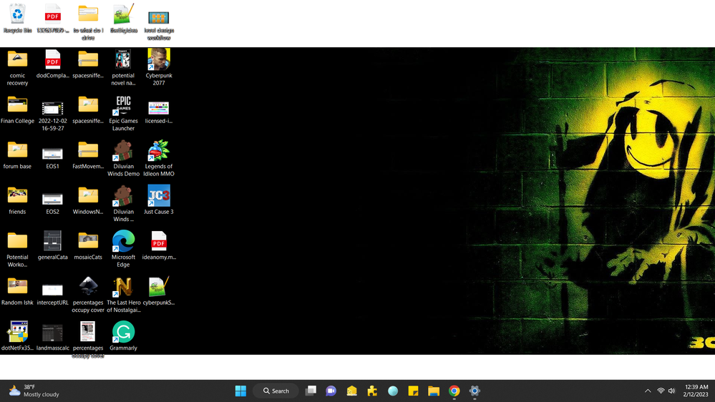Image resolution: width=715 pixels, height=402 pixels.
Task: Open the Chat app on the taskbar
Action: (331, 391)
